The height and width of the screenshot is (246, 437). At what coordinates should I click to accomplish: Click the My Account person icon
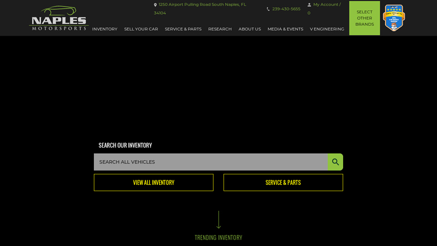[x=309, y=5]
